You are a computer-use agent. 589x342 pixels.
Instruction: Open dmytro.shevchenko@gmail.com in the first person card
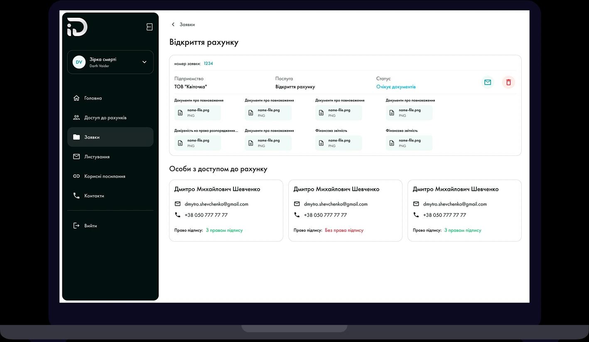(216, 204)
